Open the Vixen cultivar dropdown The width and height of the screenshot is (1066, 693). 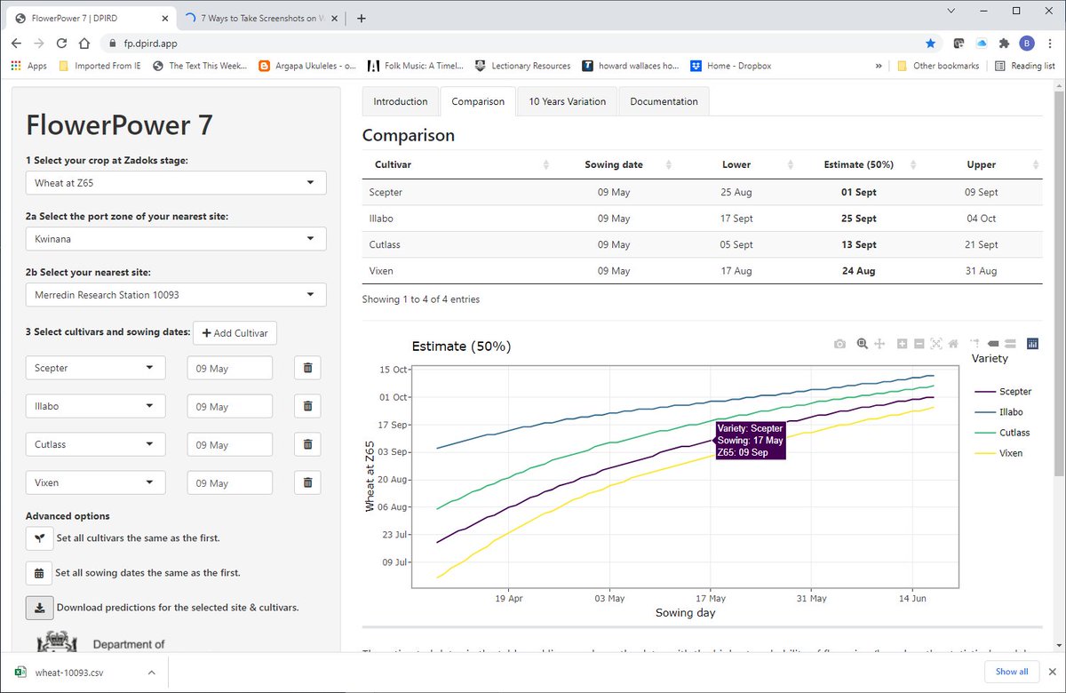tap(95, 482)
